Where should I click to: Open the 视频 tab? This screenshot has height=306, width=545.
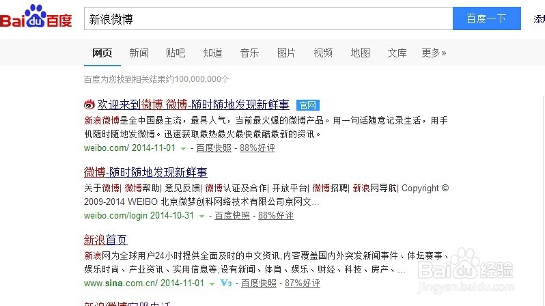(323, 53)
